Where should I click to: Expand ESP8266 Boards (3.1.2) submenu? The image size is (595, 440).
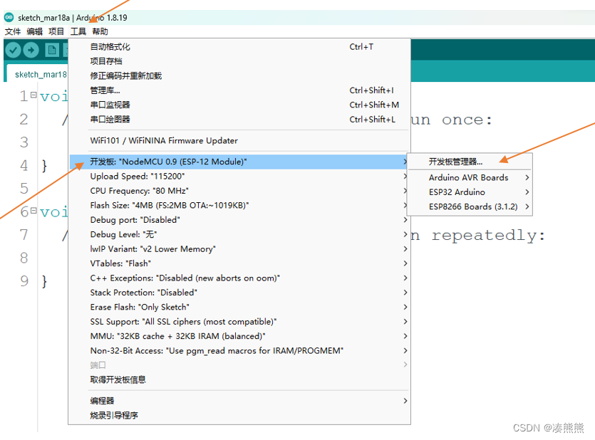[x=470, y=206]
